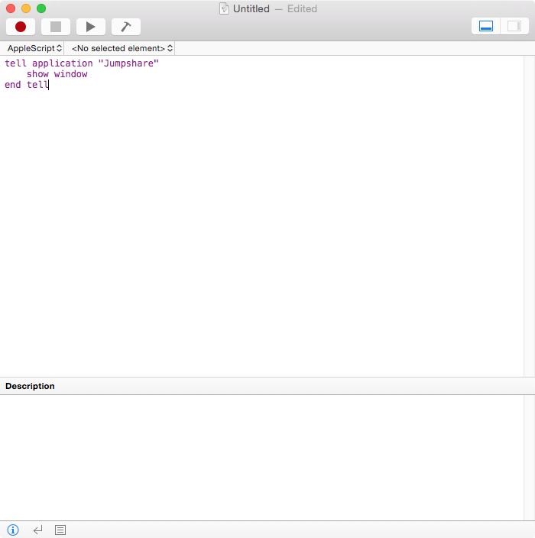Close the window with red button

coord(11,8)
